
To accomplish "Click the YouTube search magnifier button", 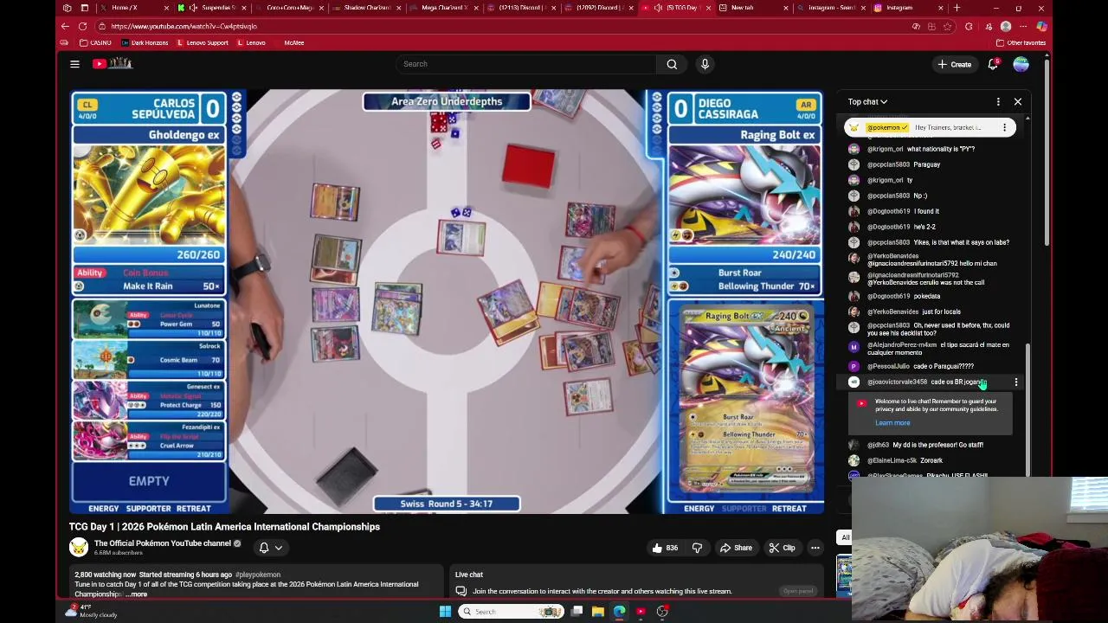I will [672, 64].
